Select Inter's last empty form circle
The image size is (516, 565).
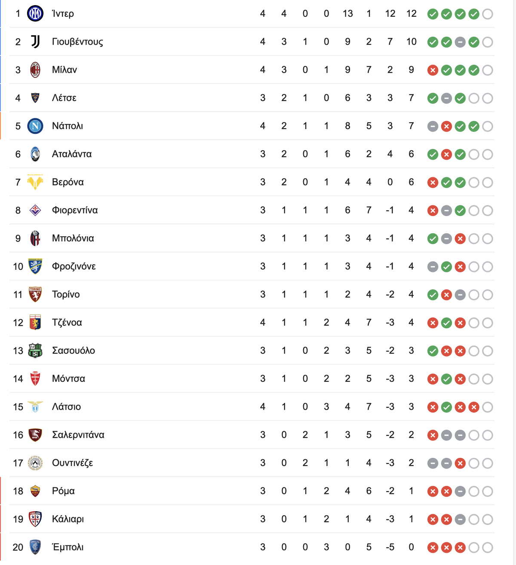coord(488,14)
